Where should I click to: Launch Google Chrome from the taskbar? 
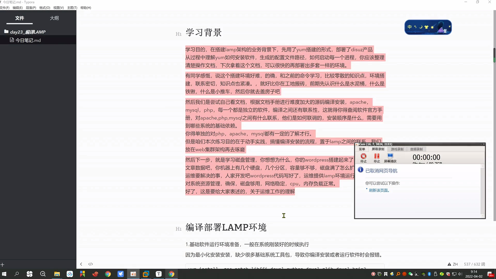108,274
